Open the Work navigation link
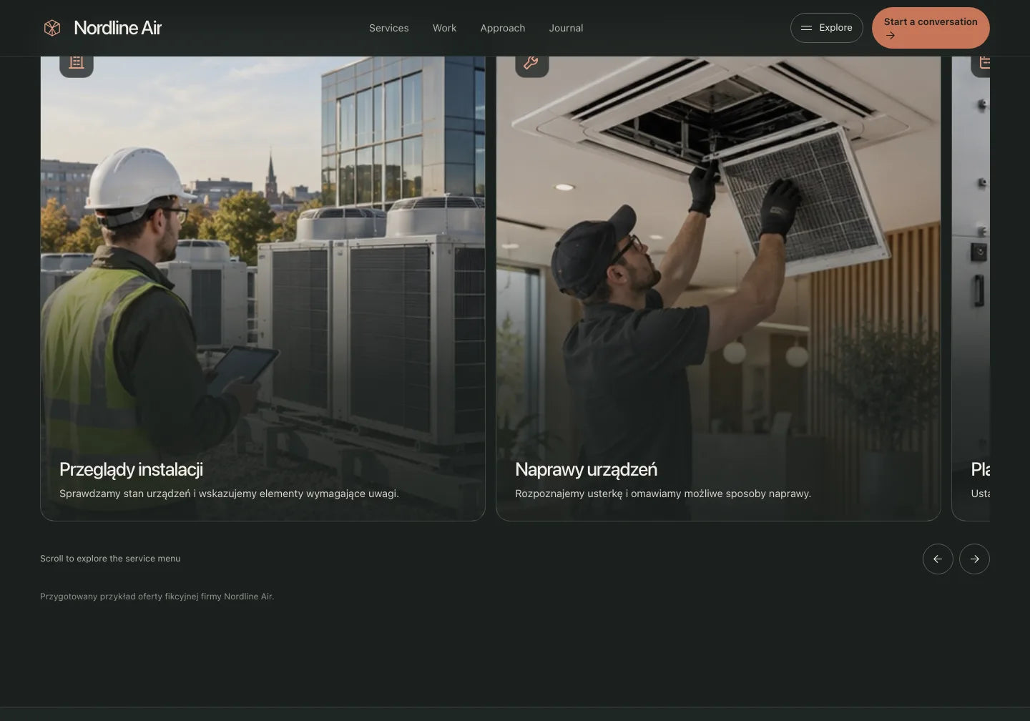This screenshot has height=721, width=1030. tap(444, 28)
